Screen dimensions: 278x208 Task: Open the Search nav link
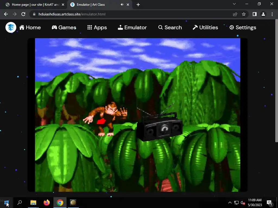170,27
